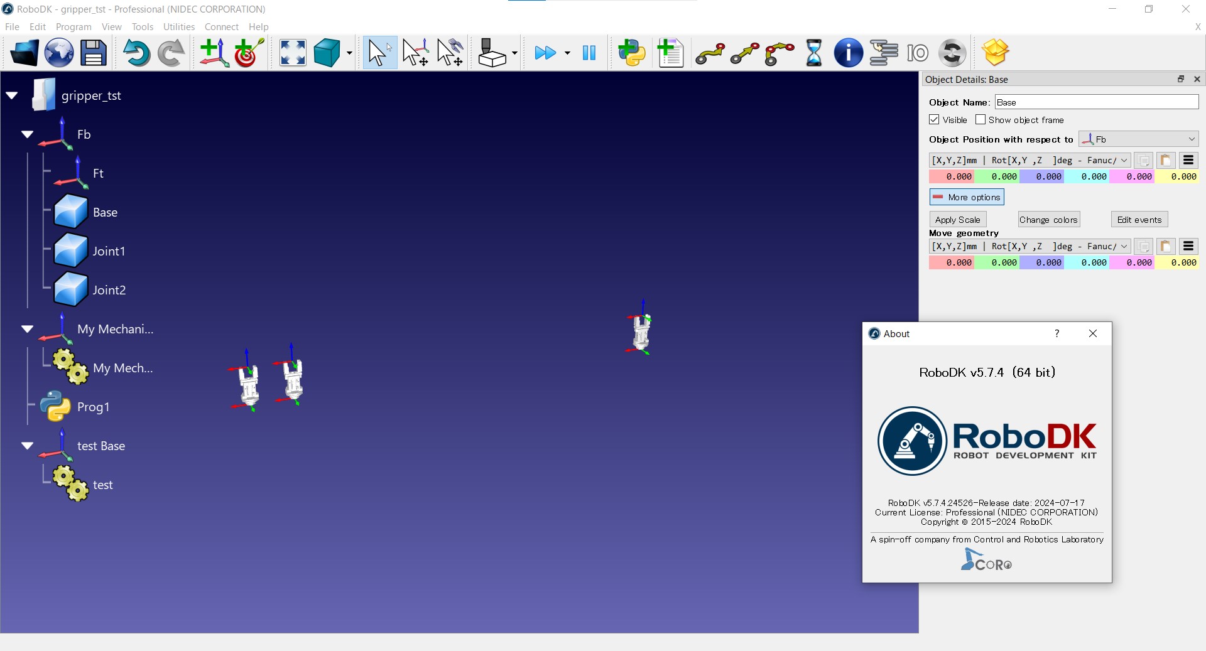
Task: Click the Apply Scale button
Action: click(957, 220)
